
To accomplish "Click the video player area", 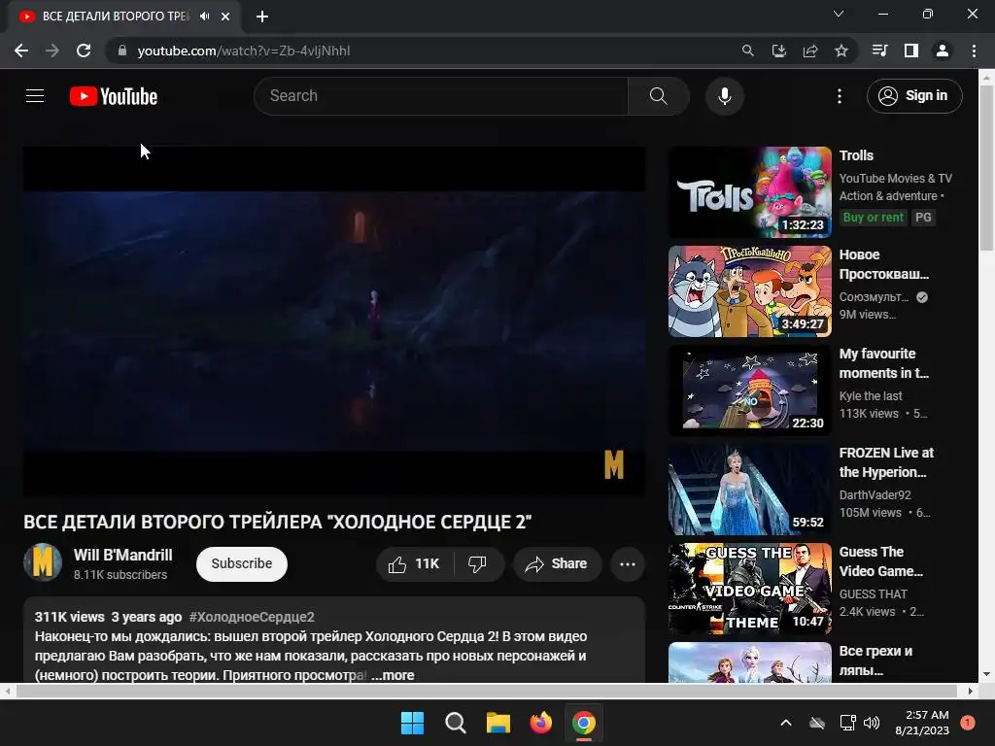I will point(334,321).
